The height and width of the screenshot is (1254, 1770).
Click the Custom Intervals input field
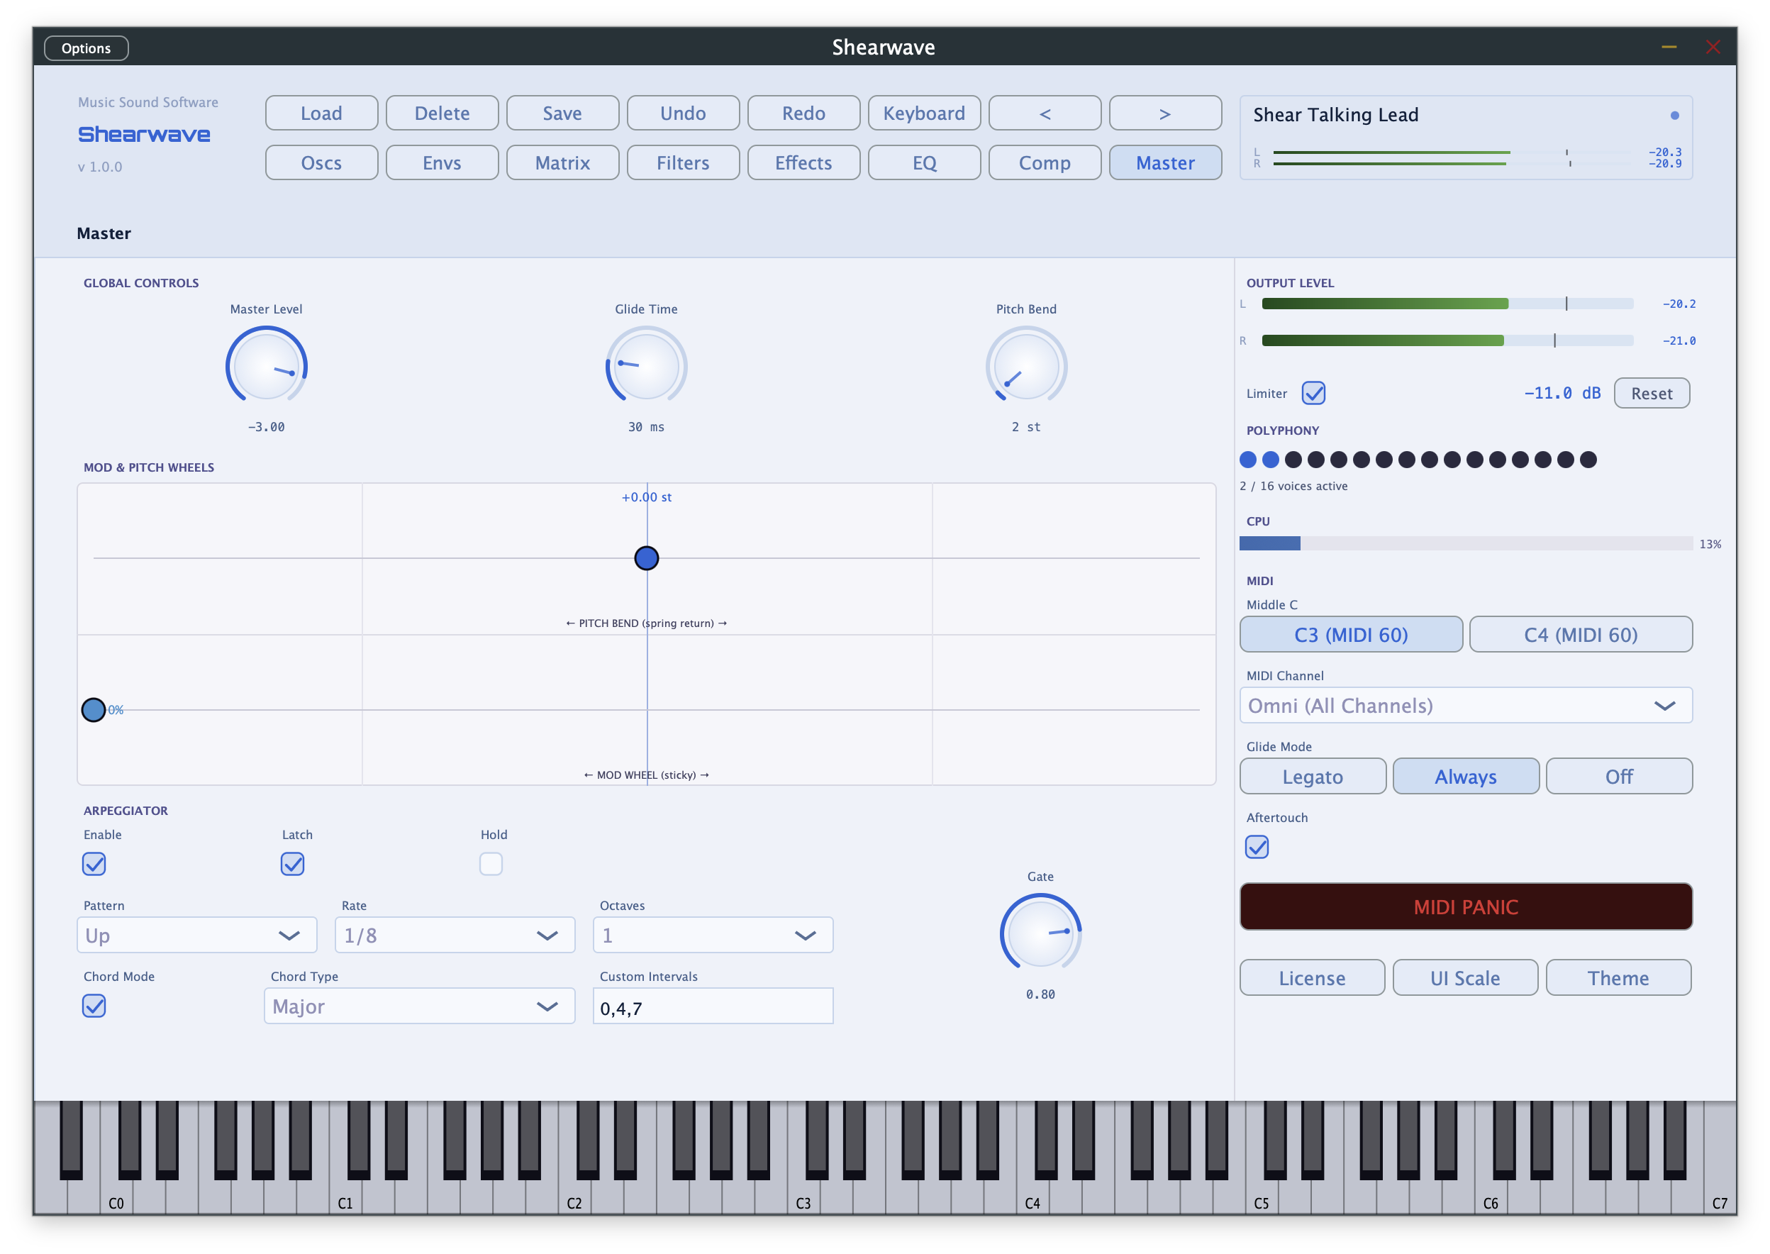coord(713,1006)
